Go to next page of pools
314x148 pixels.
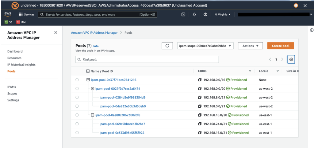point(282,59)
